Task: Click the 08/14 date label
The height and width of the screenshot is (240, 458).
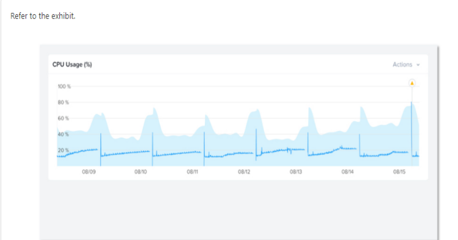Action: [x=347, y=172]
